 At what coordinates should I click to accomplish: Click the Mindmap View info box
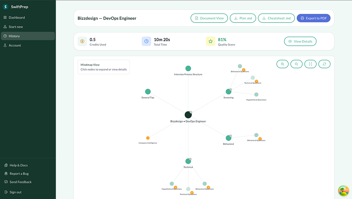click(x=104, y=67)
